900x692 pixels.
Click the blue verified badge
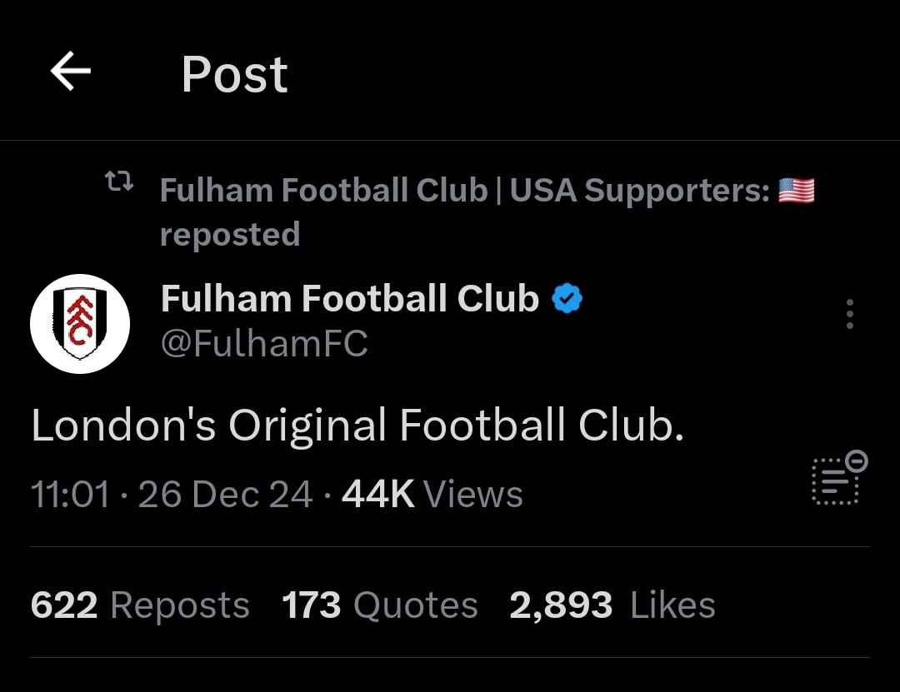[567, 298]
